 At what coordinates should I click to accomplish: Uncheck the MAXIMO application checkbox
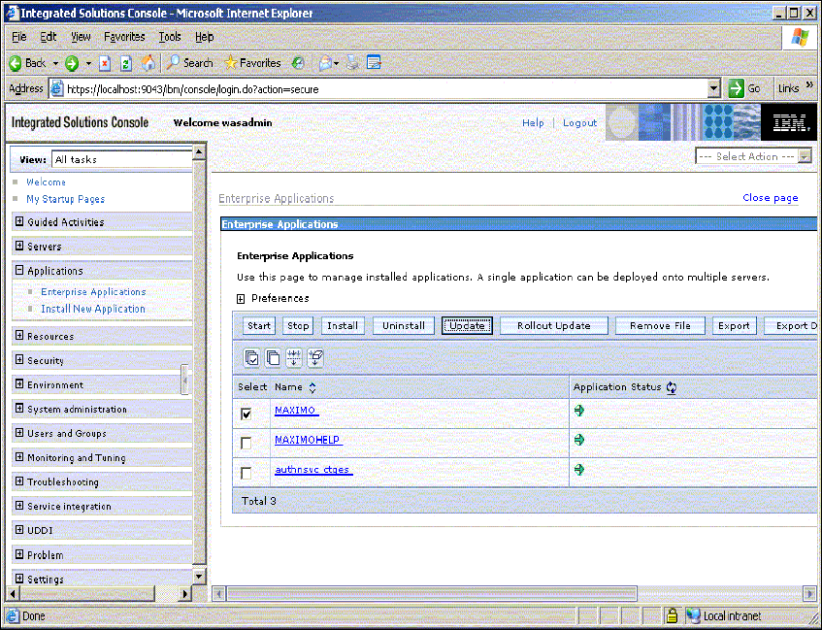(x=247, y=414)
